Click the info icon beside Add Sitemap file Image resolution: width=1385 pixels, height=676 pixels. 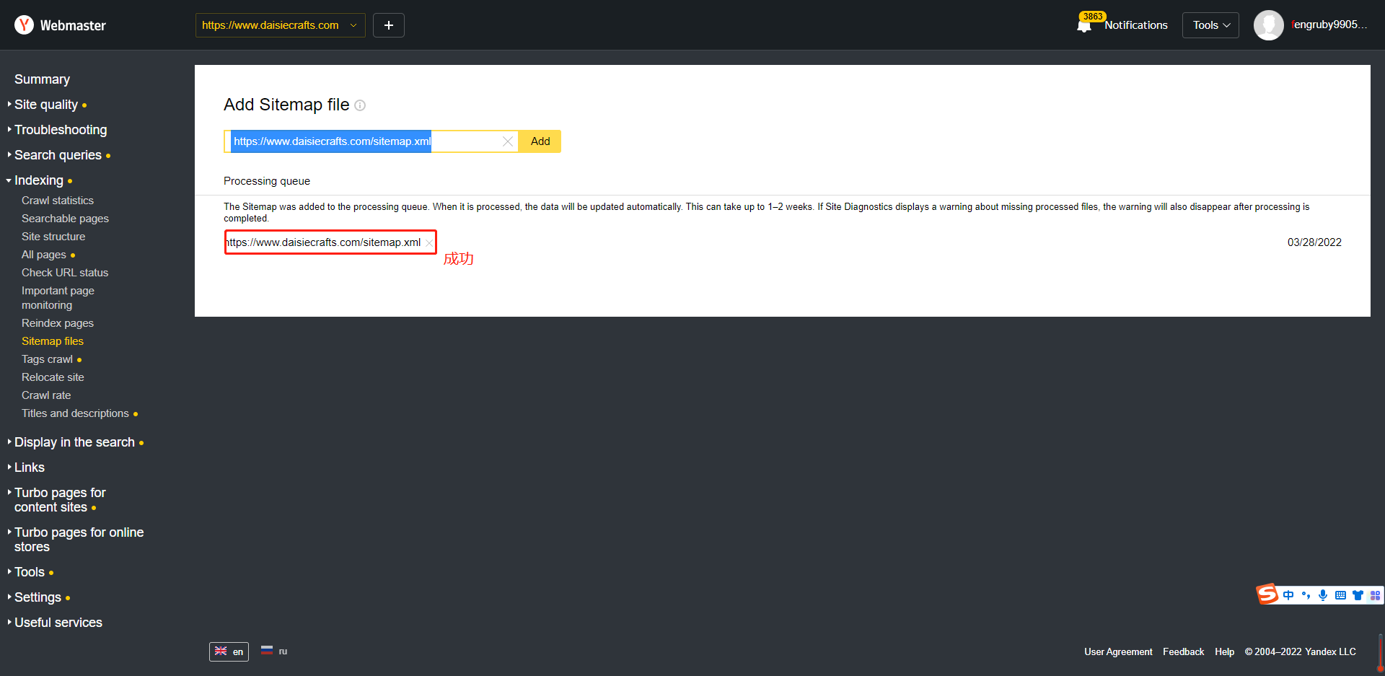[x=360, y=105]
